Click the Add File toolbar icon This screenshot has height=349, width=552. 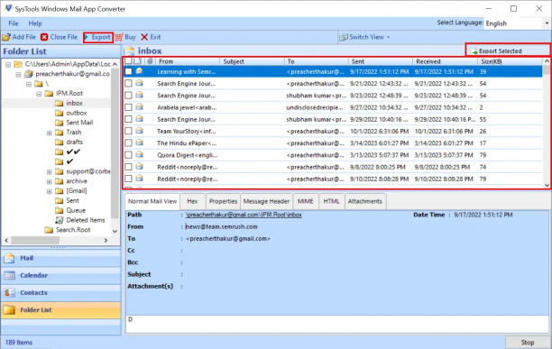(6, 37)
